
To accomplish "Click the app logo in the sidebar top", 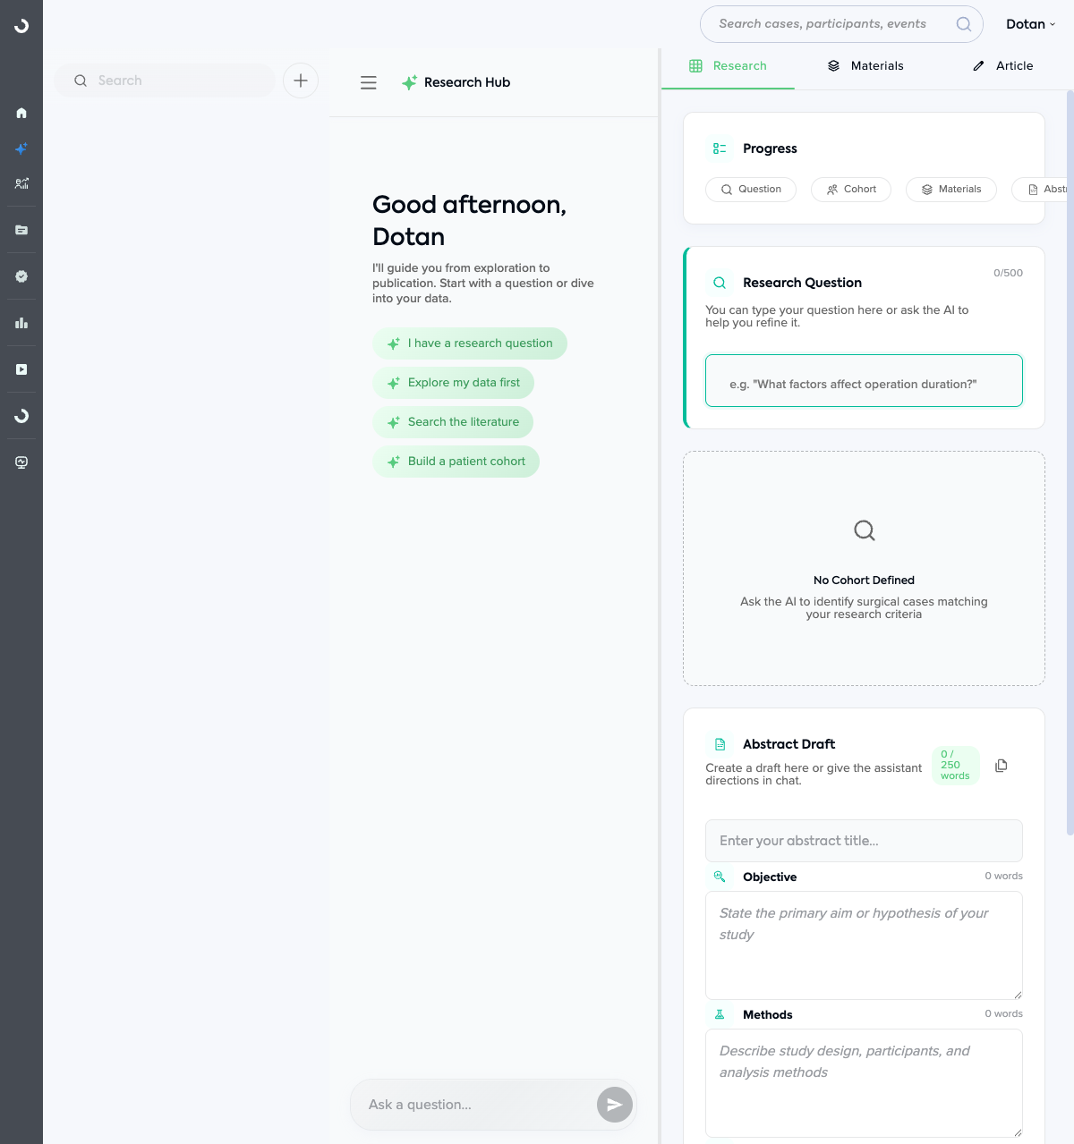I will [21, 26].
